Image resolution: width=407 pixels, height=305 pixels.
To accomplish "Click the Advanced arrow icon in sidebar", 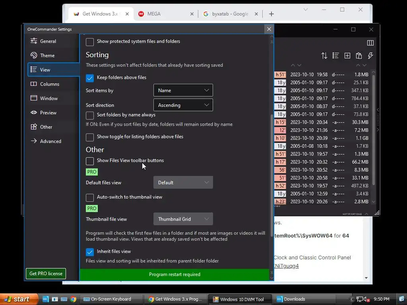I will pos(34,141).
